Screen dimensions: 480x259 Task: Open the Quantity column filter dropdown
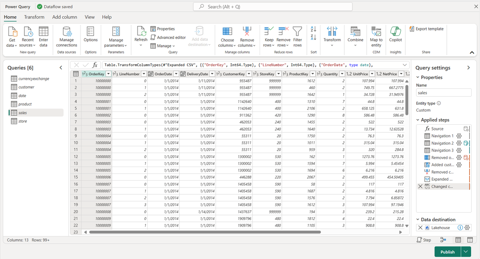click(x=341, y=74)
